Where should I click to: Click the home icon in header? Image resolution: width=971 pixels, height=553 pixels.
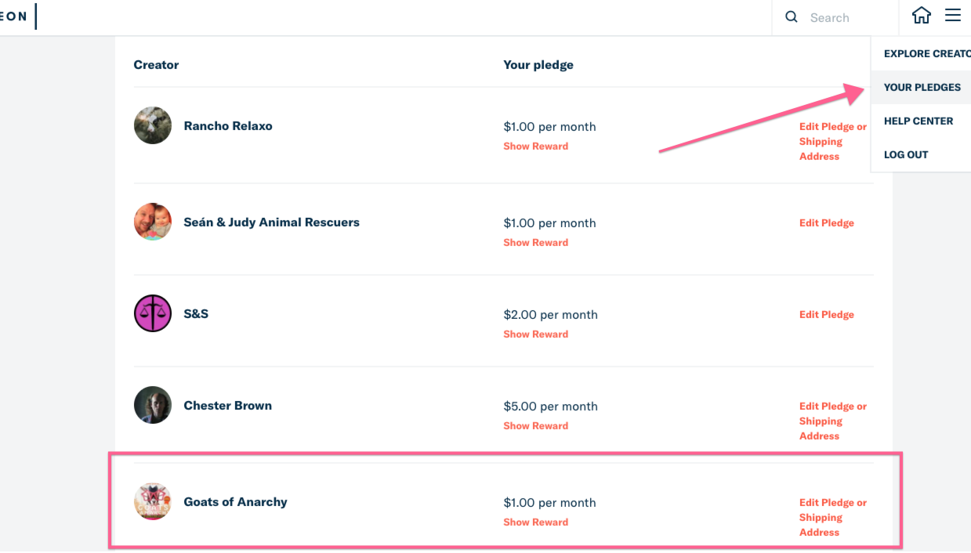click(x=922, y=16)
